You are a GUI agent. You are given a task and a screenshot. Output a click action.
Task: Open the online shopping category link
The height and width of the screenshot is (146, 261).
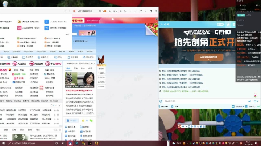coord(73,57)
